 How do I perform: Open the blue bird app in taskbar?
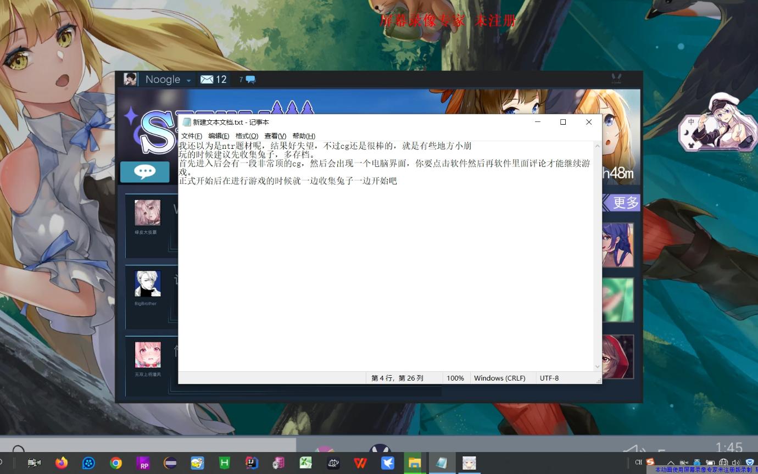pyautogui.click(x=387, y=463)
